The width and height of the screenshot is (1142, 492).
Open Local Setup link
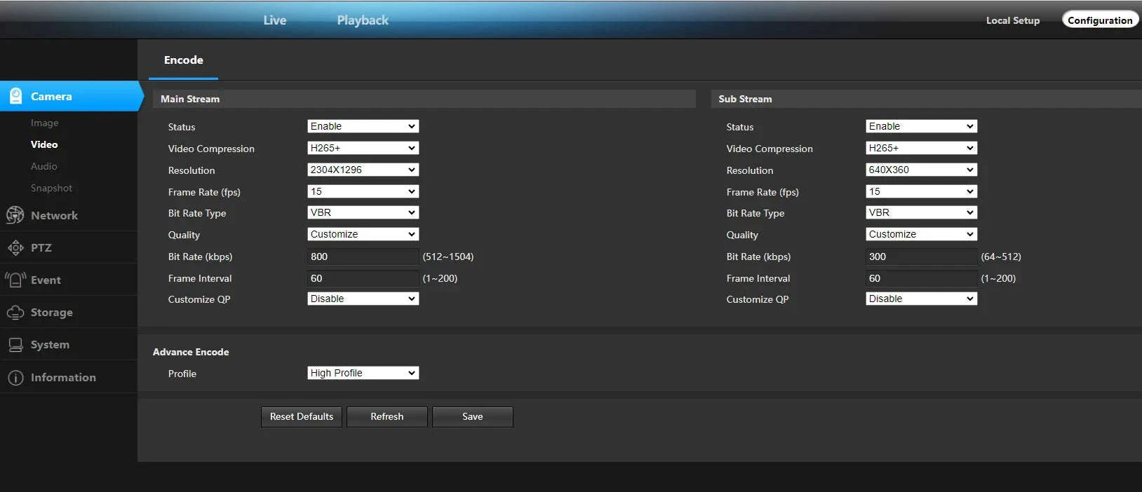click(1012, 20)
